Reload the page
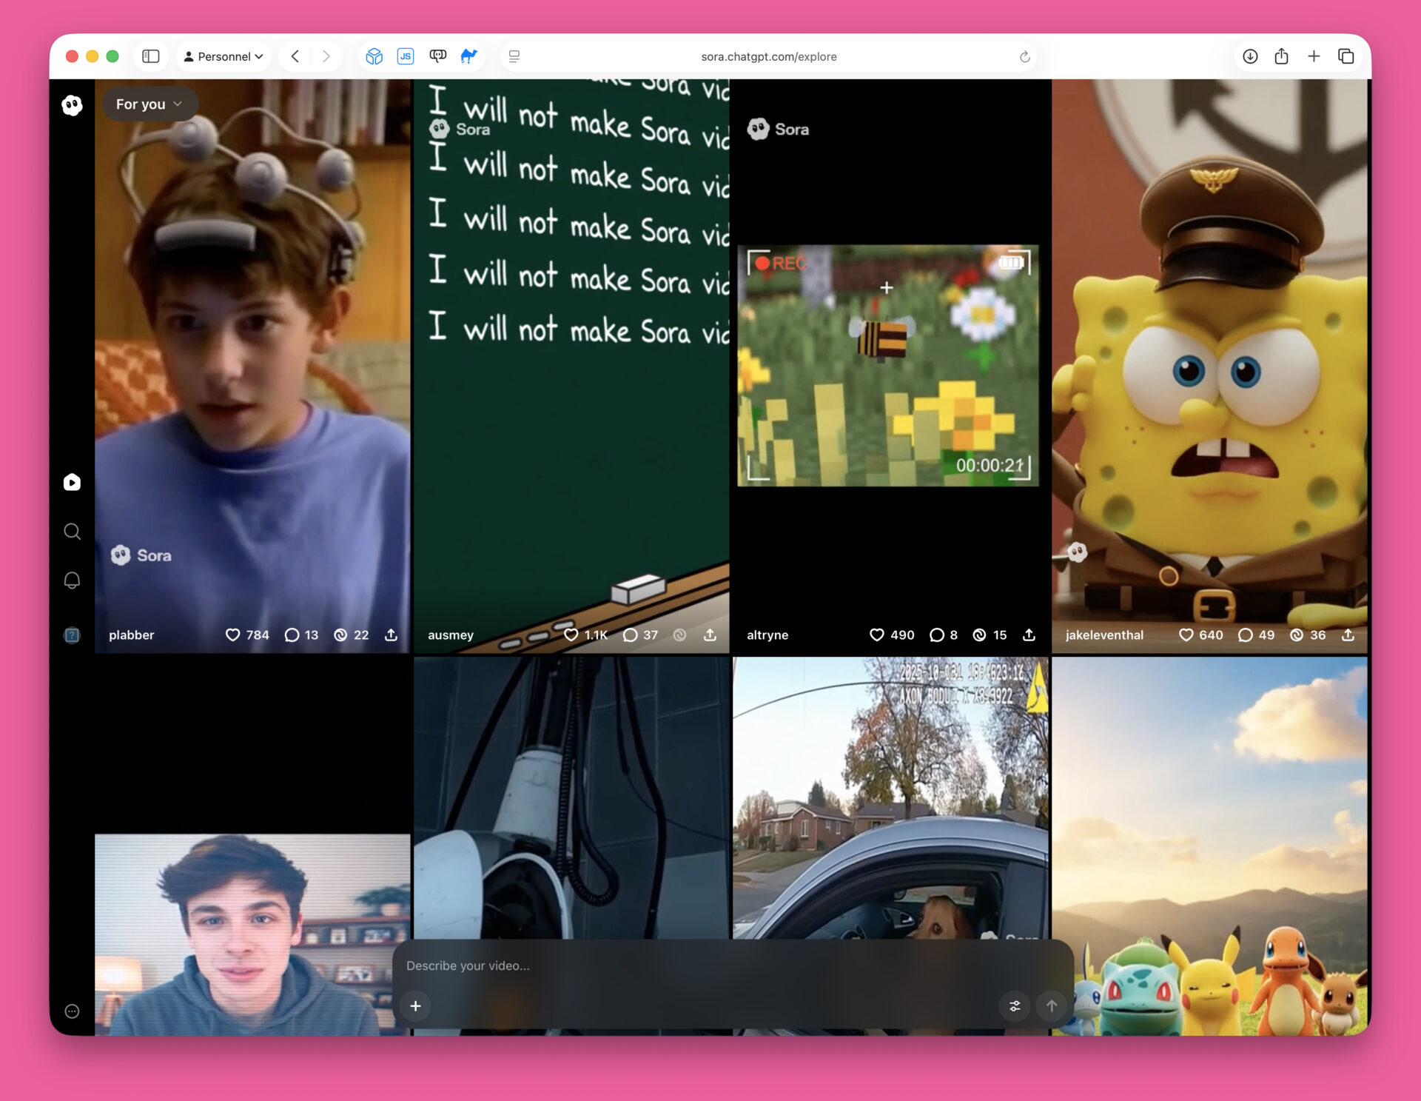This screenshot has width=1421, height=1101. pyautogui.click(x=1025, y=56)
